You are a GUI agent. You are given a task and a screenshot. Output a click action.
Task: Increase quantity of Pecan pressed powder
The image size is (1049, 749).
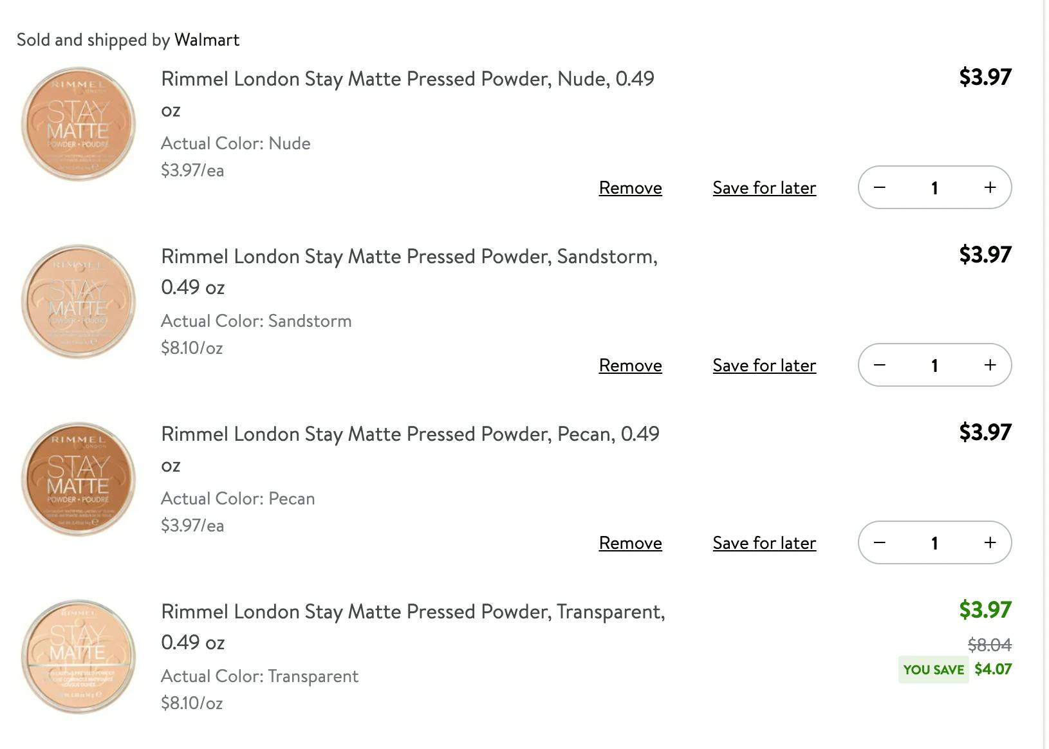(990, 542)
